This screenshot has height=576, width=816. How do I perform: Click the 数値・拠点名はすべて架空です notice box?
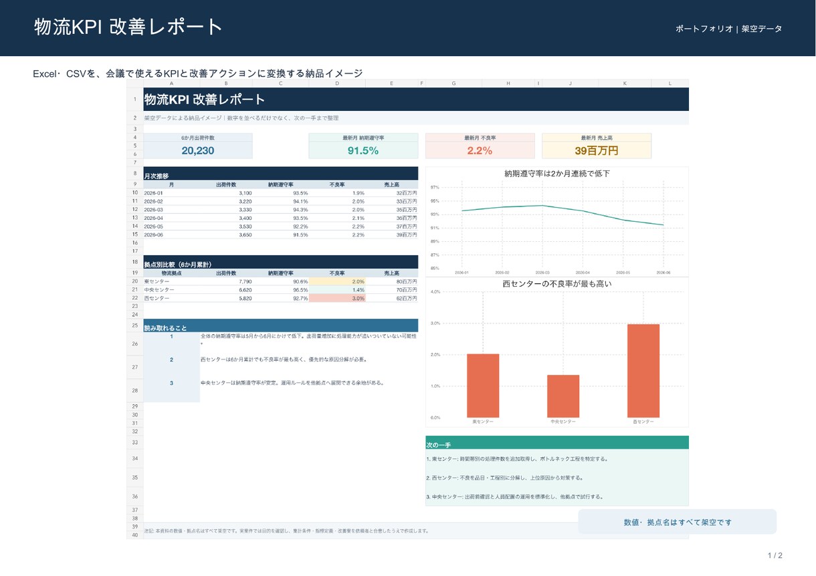(x=678, y=522)
